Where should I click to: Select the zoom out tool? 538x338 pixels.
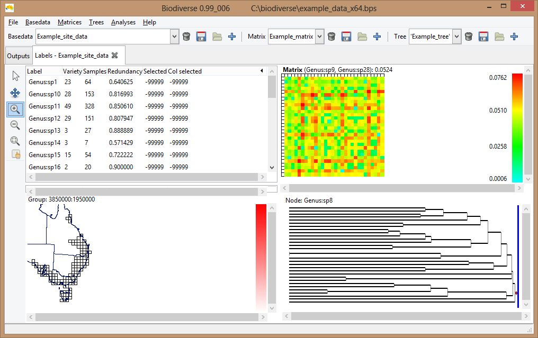[15, 125]
